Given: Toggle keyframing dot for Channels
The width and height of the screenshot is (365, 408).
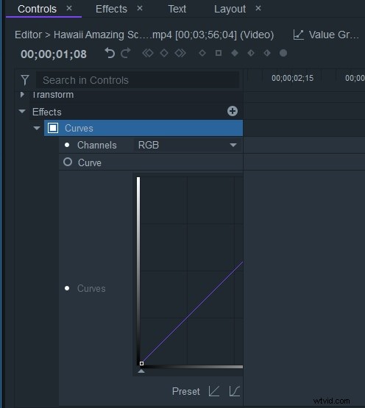Looking at the screenshot, I should (67, 145).
